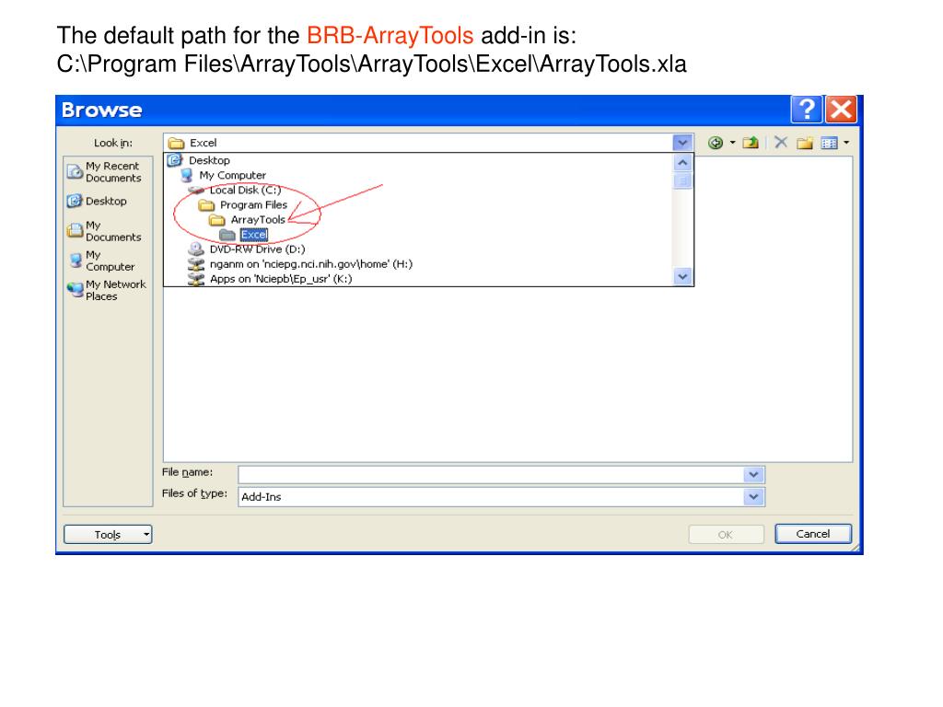Open My Computer in places sidebar
943x707 pixels.
point(101,261)
